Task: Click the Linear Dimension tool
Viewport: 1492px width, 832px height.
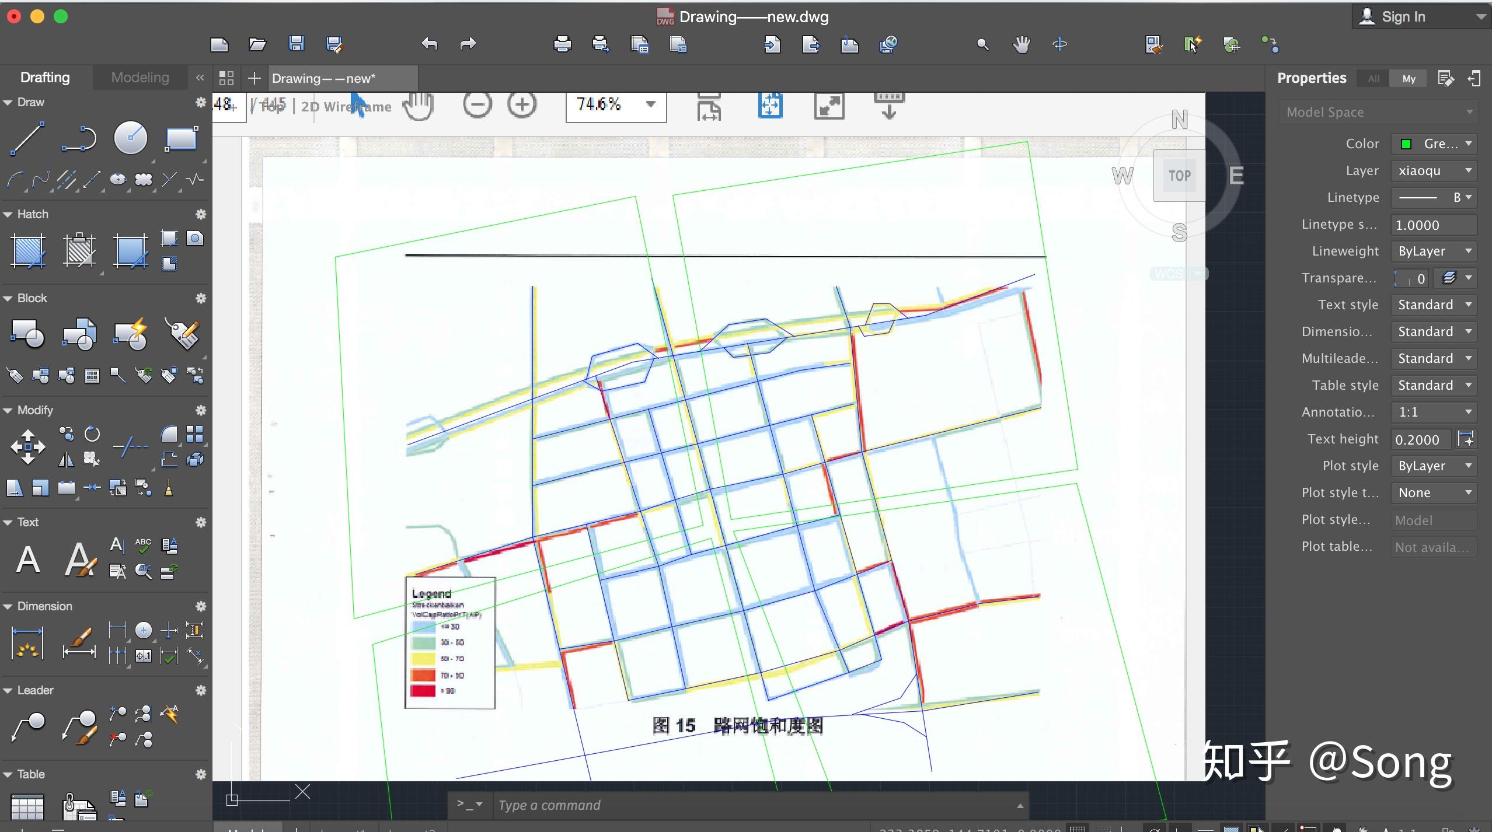Action: pos(27,643)
